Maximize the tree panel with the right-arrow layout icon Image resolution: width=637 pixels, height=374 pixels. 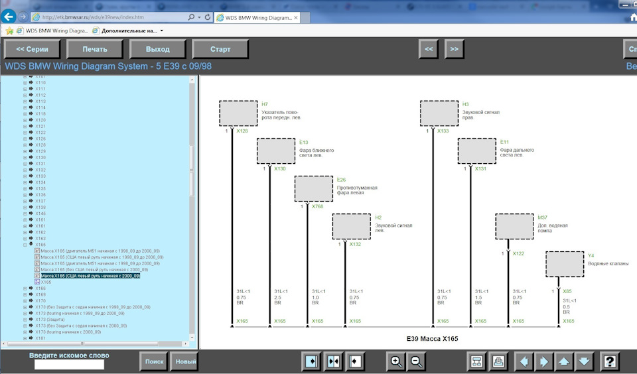point(312,361)
